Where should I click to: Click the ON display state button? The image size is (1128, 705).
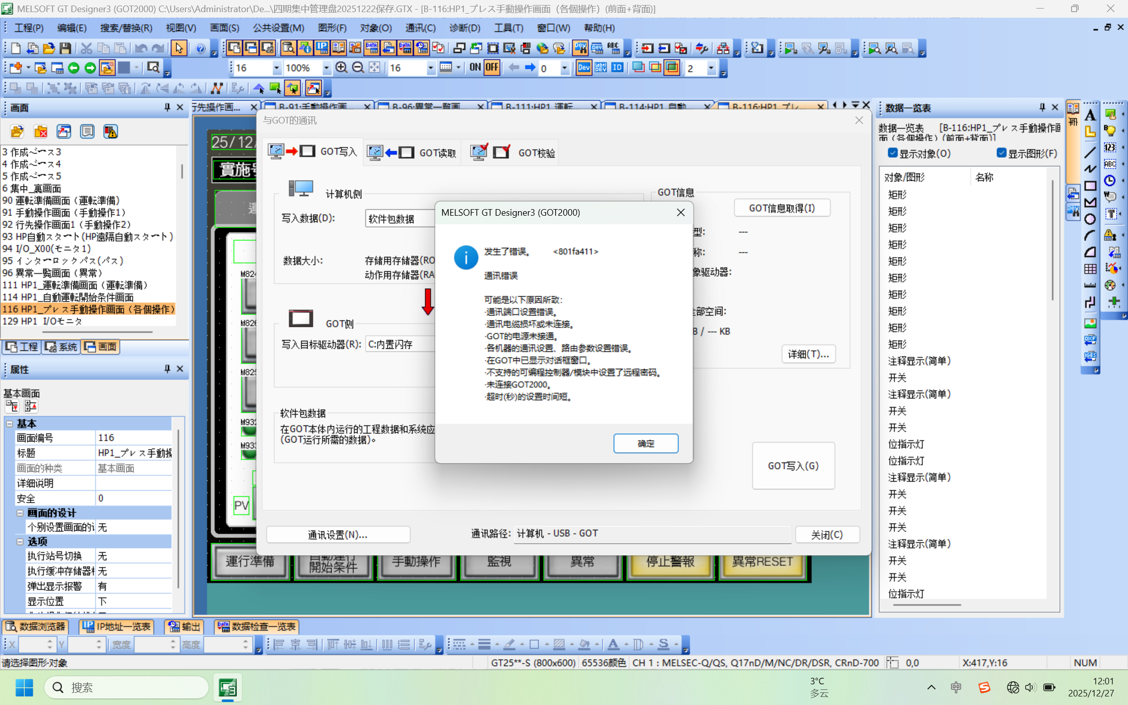click(475, 68)
